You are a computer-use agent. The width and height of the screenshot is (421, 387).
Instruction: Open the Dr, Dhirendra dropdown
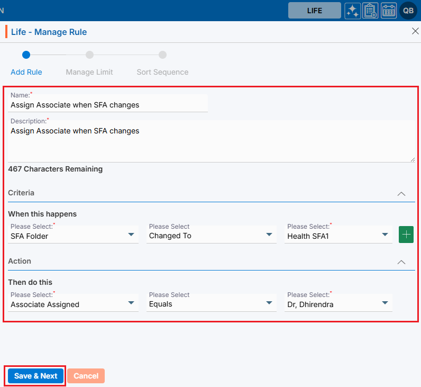pyautogui.click(x=338, y=304)
